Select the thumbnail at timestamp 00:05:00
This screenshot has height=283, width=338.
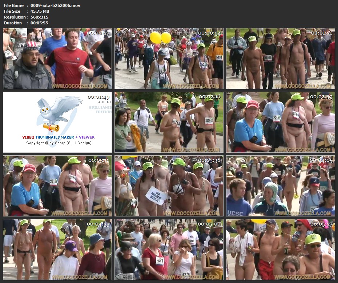tap(169, 249)
